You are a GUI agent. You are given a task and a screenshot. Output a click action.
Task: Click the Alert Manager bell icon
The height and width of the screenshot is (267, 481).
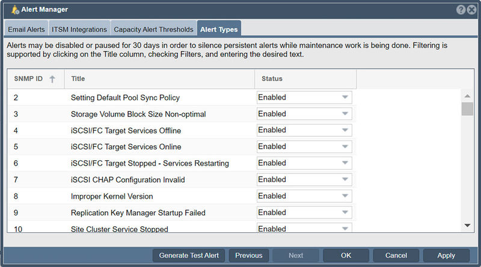15,10
